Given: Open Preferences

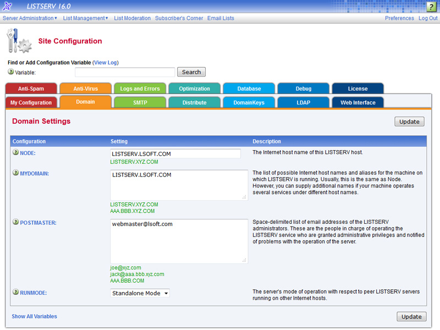Looking at the screenshot, I should click(399, 18).
